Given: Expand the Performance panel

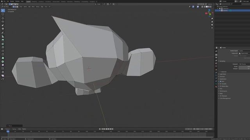Looking at the screenshot, I should pyautogui.click(x=223, y=91).
